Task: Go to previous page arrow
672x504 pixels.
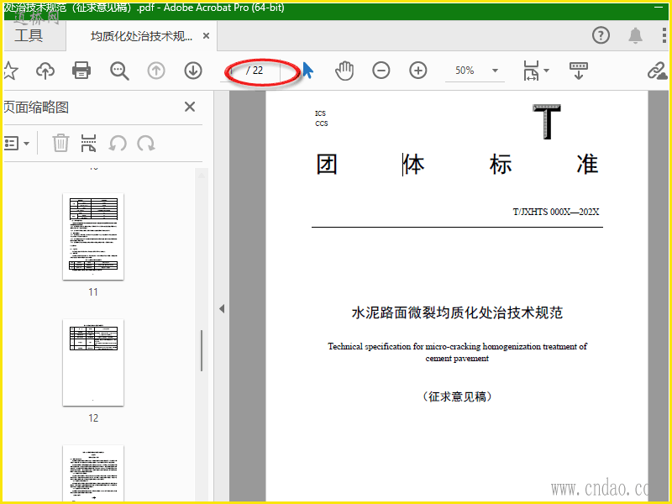Action: [x=156, y=71]
